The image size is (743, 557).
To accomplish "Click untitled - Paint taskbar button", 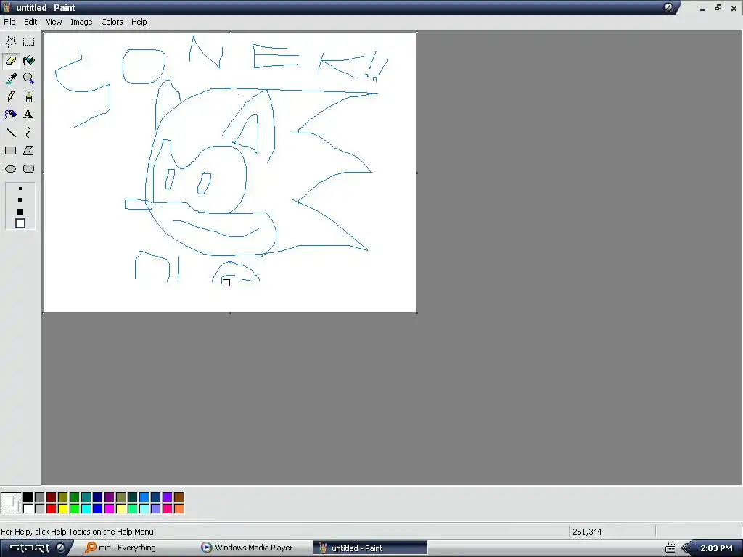I will (369, 548).
